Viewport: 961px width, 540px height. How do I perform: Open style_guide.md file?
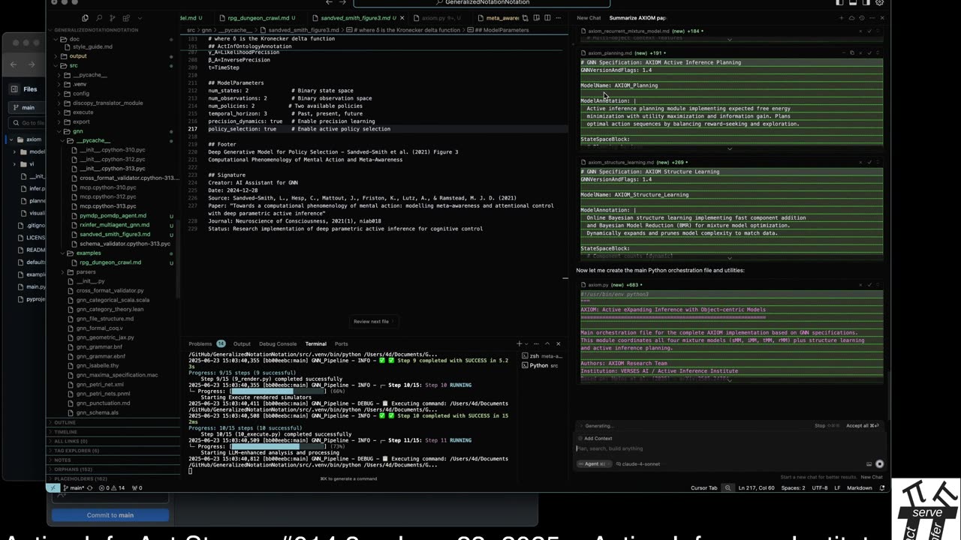(x=92, y=46)
